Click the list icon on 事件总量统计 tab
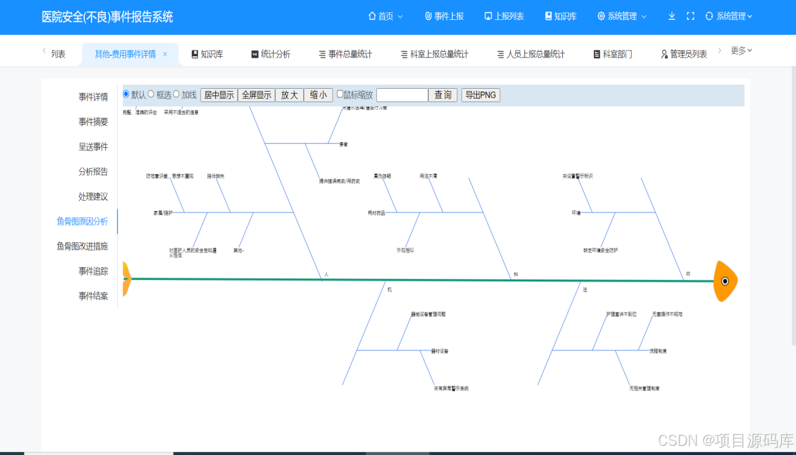796x455 pixels. 322,54
